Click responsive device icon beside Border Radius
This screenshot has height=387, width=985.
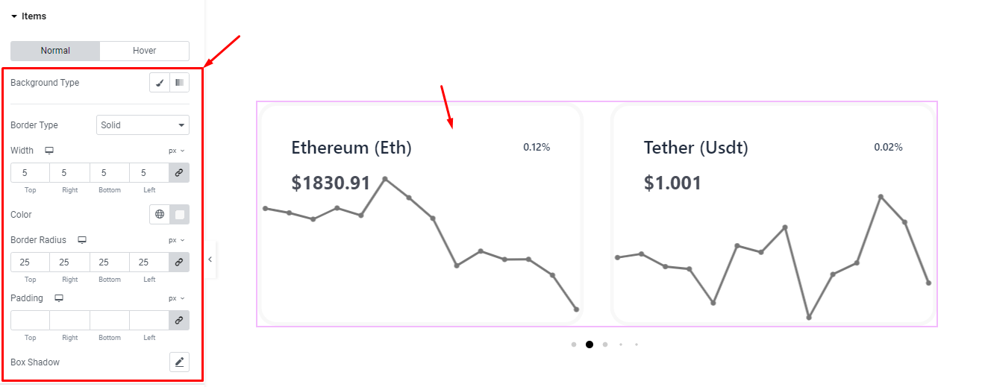82,240
